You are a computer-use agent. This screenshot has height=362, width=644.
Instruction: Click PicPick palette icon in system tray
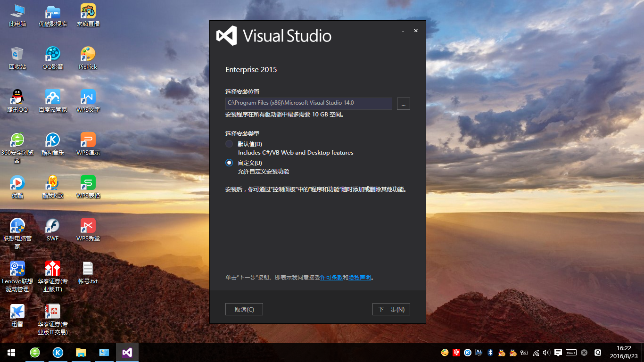(x=445, y=353)
